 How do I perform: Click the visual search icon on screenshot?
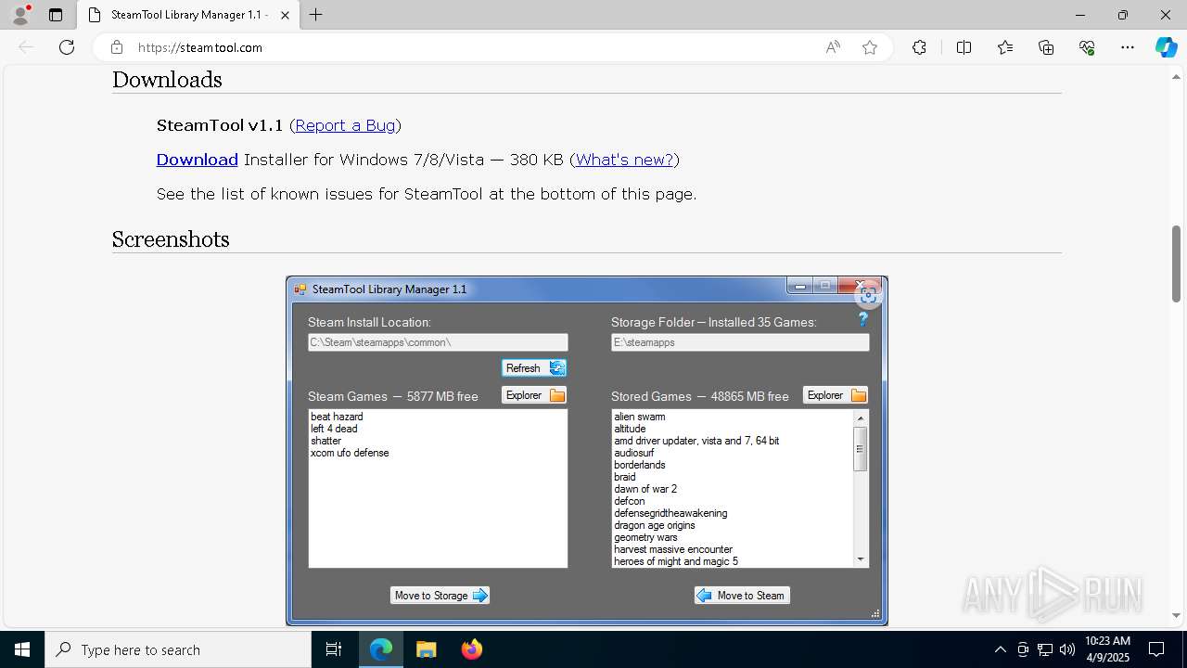[868, 296]
